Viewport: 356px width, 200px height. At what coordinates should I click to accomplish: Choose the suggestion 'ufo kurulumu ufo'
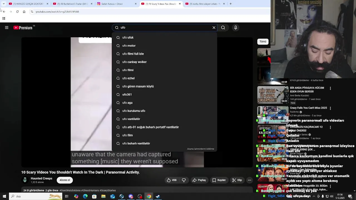coord(164,111)
